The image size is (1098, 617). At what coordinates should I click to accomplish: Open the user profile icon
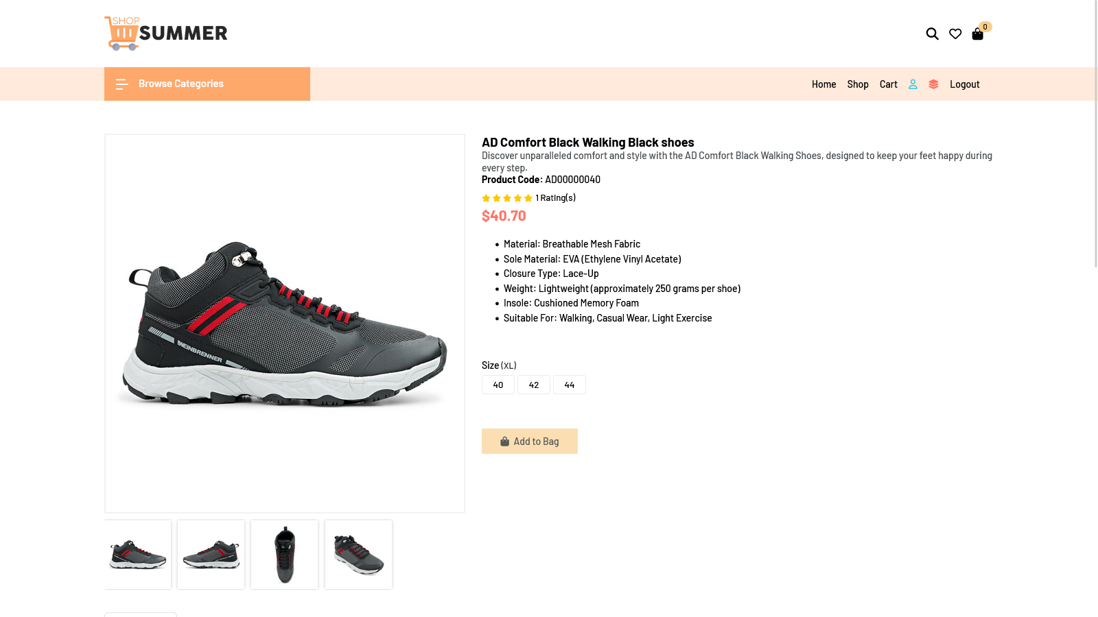click(x=913, y=84)
